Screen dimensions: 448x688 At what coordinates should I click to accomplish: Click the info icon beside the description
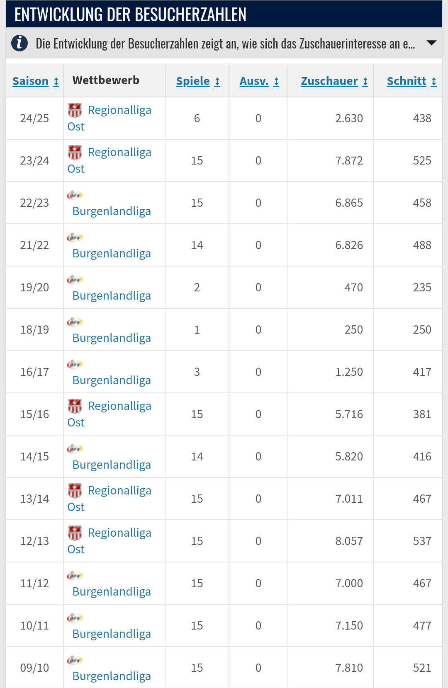pos(19,43)
